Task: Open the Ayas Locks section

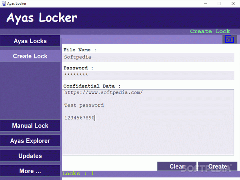Action: 30,41
